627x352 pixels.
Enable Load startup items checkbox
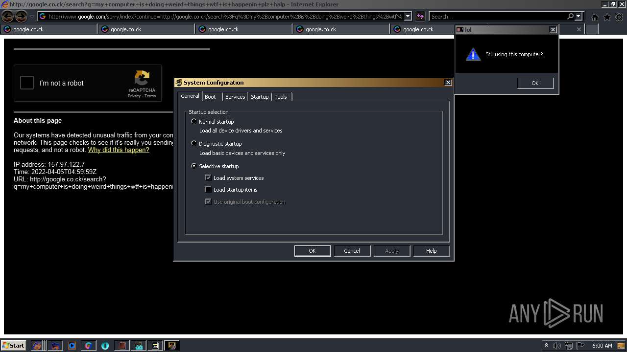coord(208,190)
